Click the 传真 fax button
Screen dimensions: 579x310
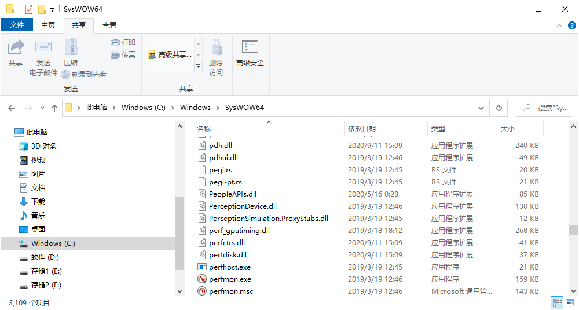click(x=123, y=55)
